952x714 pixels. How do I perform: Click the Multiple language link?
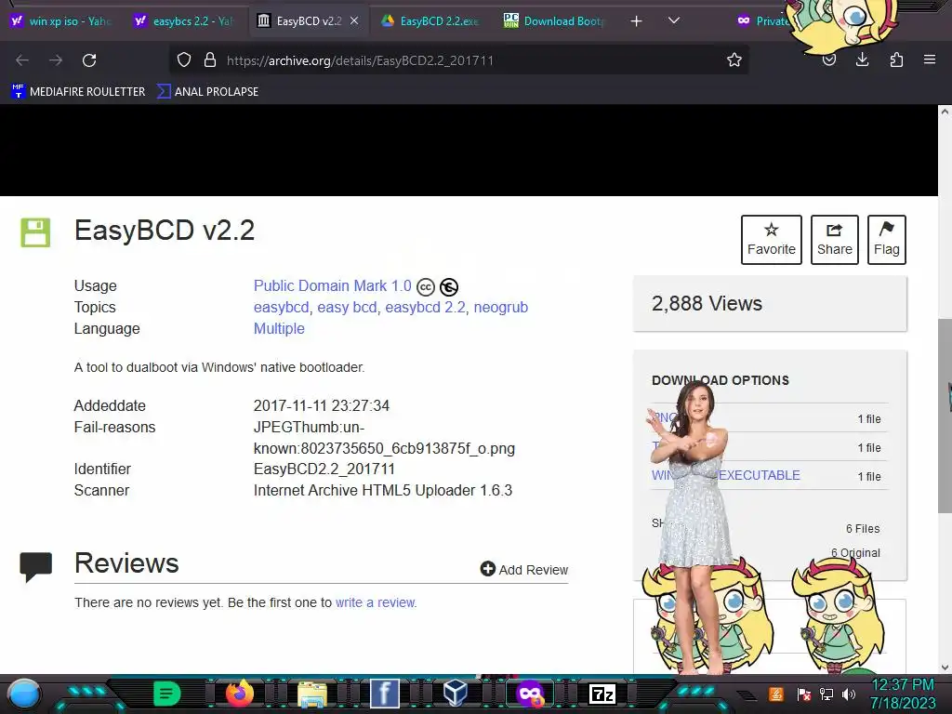(x=279, y=328)
